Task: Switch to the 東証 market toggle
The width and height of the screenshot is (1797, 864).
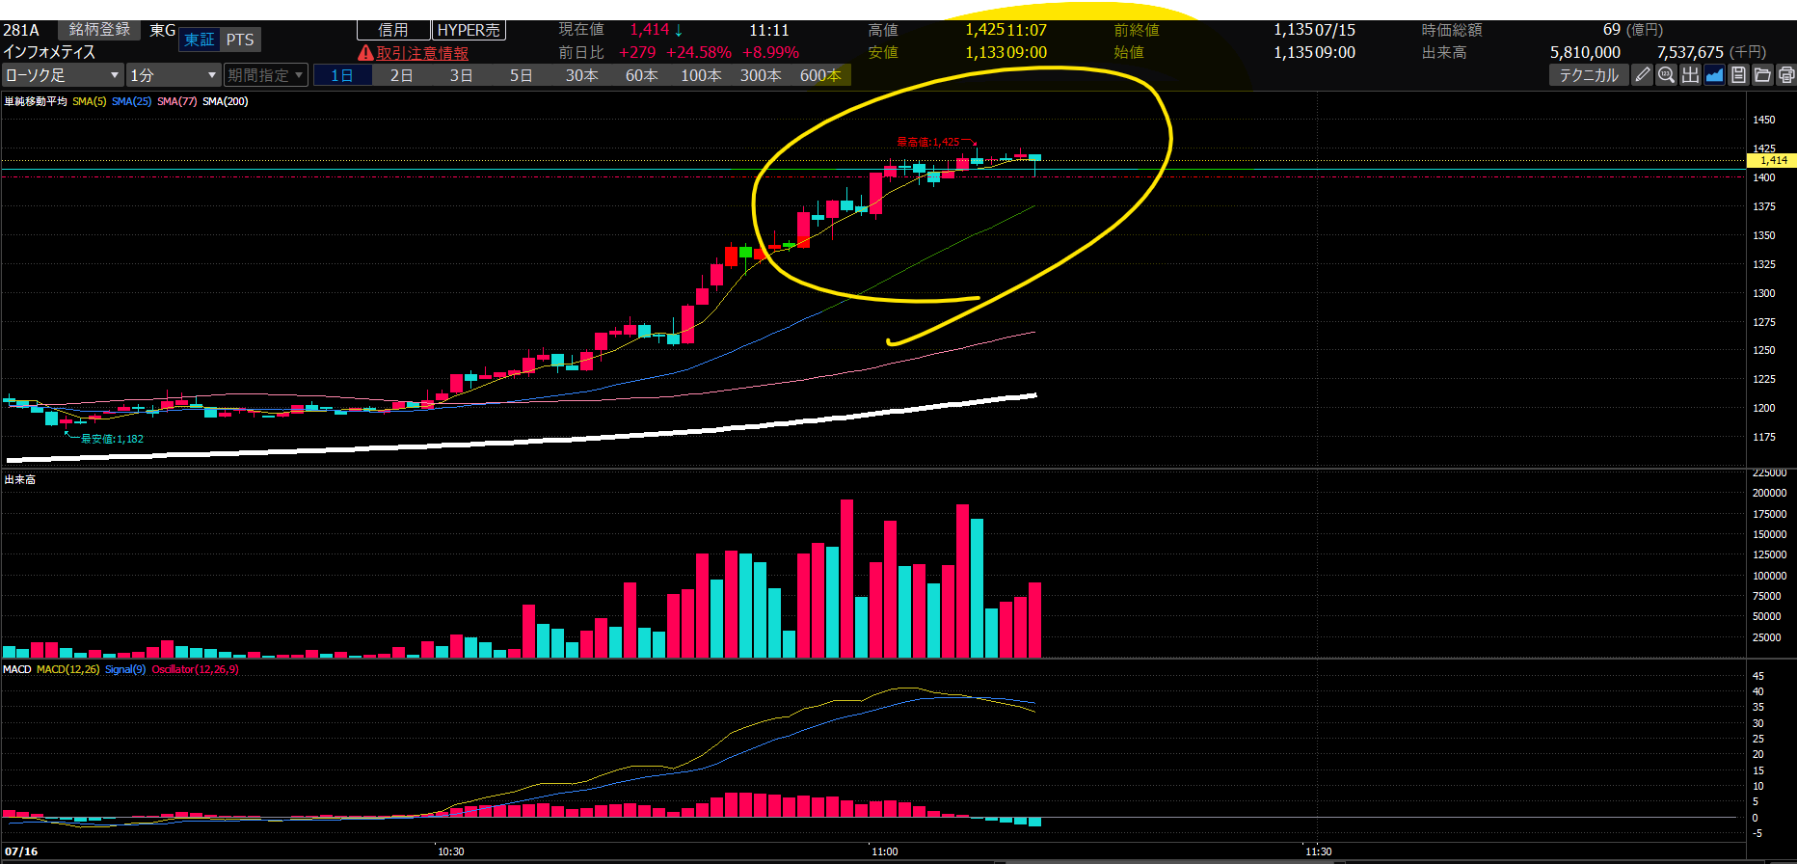Action: [x=200, y=40]
